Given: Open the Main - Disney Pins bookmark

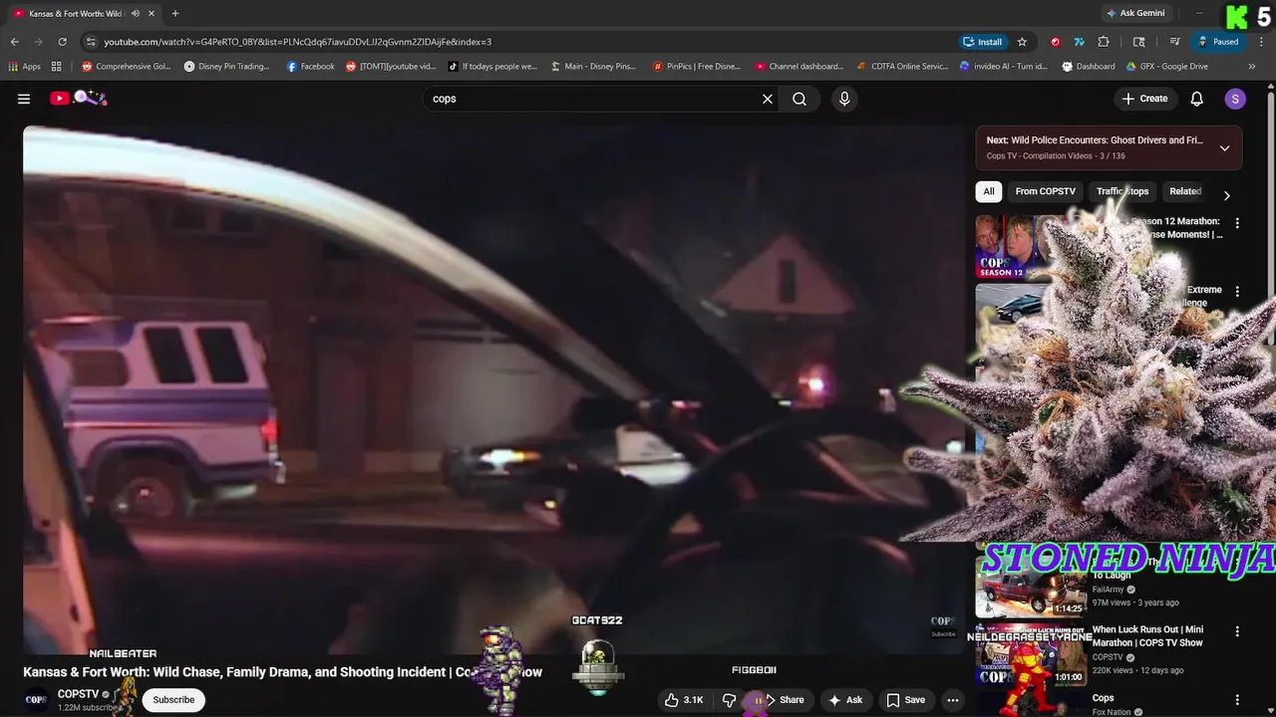Looking at the screenshot, I should point(592,67).
